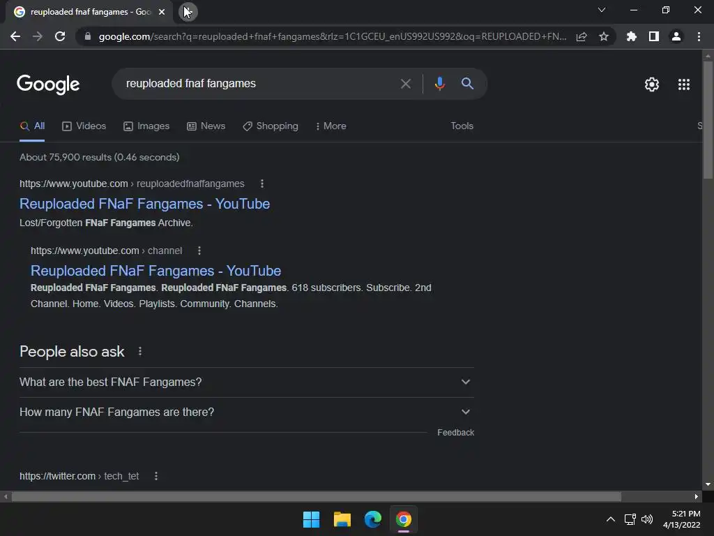This screenshot has width=714, height=536.
Task: Open the share page icon in address bar
Action: (582, 36)
